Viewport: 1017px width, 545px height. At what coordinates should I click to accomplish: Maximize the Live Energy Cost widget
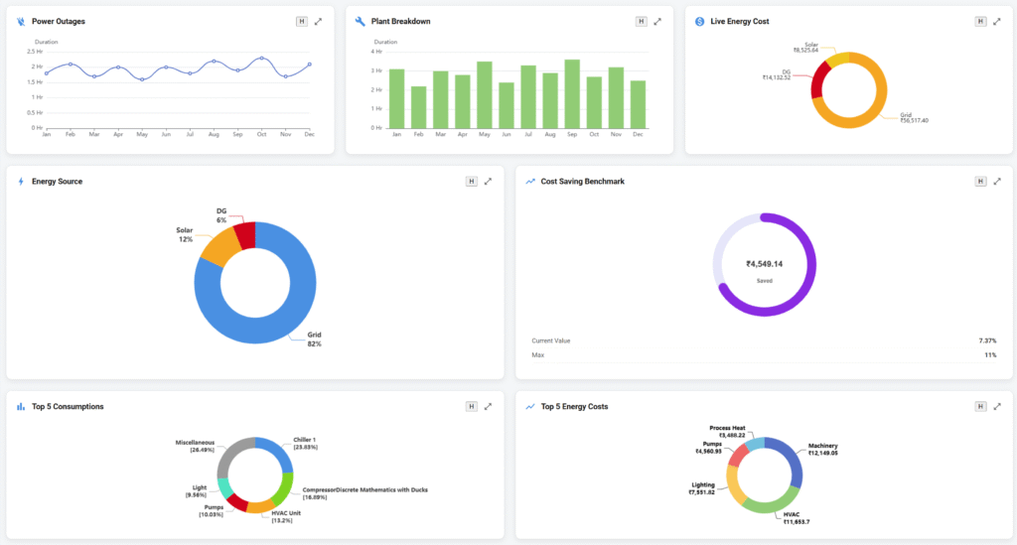pyautogui.click(x=997, y=21)
